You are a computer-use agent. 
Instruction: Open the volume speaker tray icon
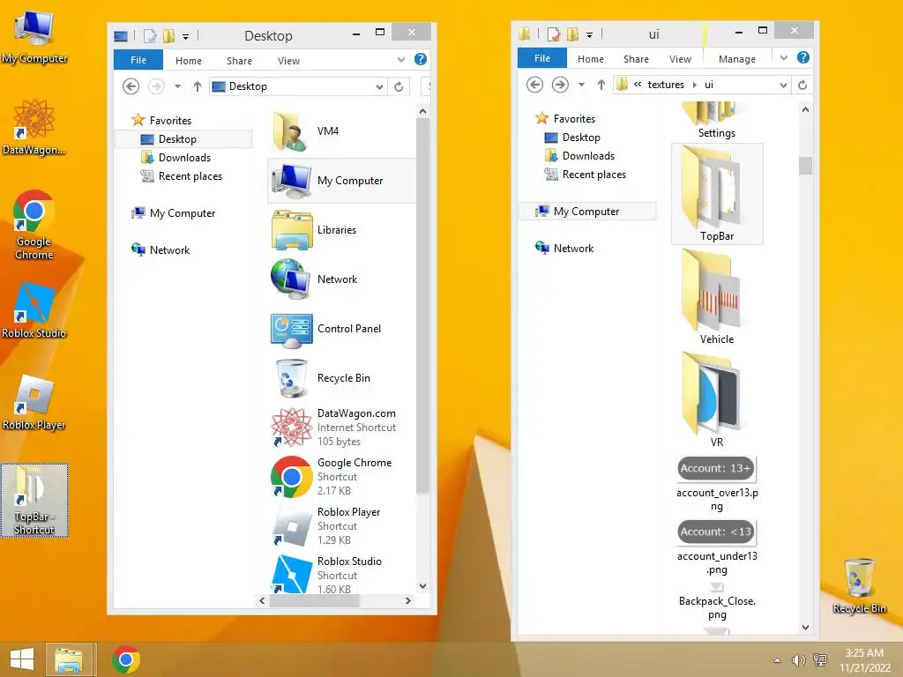click(798, 660)
